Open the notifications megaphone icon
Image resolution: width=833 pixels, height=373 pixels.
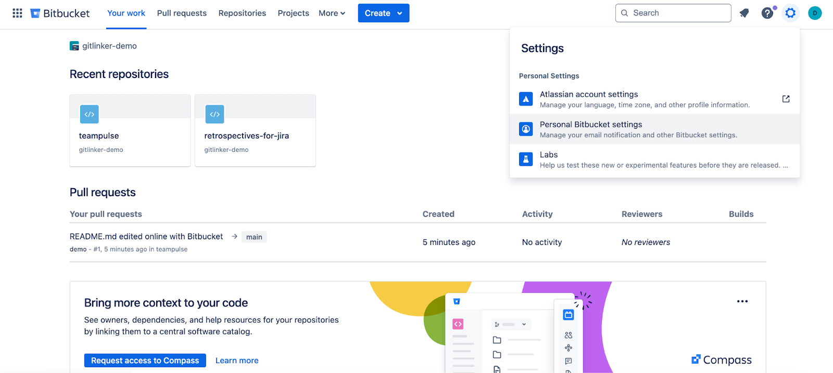tap(744, 13)
